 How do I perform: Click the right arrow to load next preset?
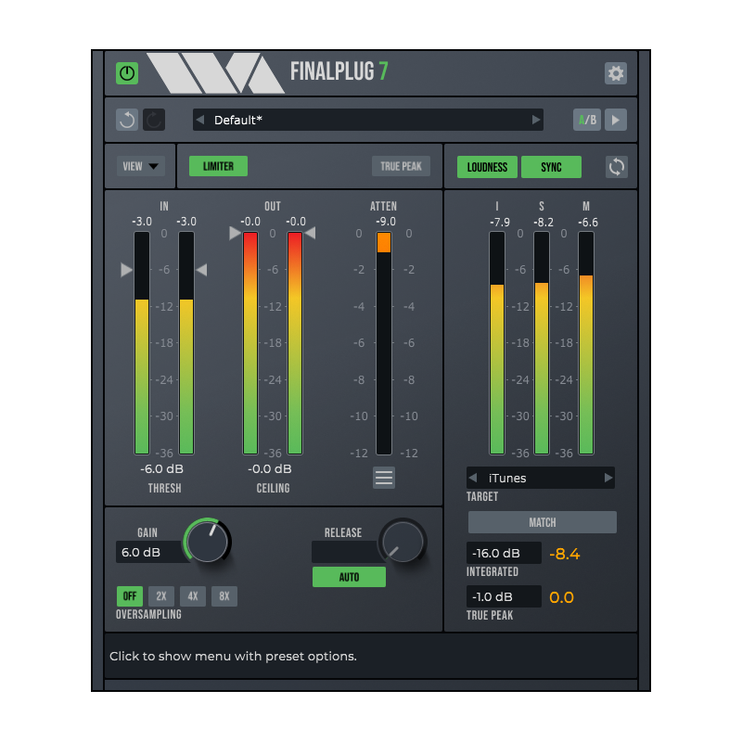pyautogui.click(x=536, y=120)
